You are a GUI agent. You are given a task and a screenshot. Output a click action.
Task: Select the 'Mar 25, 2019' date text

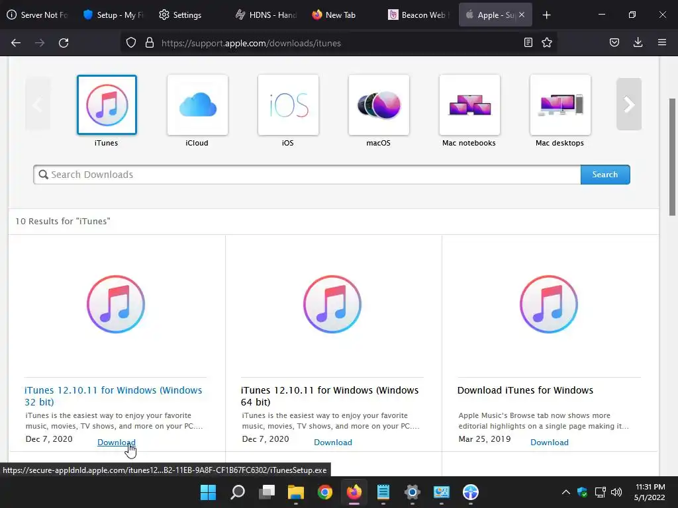[x=484, y=439]
